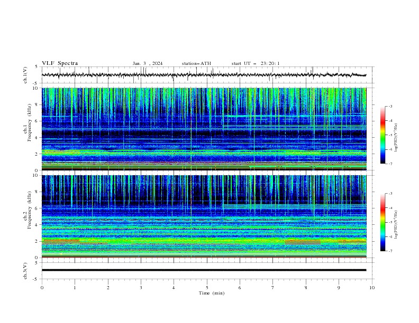Click time axis tick label "2"
The height and width of the screenshot is (323, 419).
pos(108,288)
